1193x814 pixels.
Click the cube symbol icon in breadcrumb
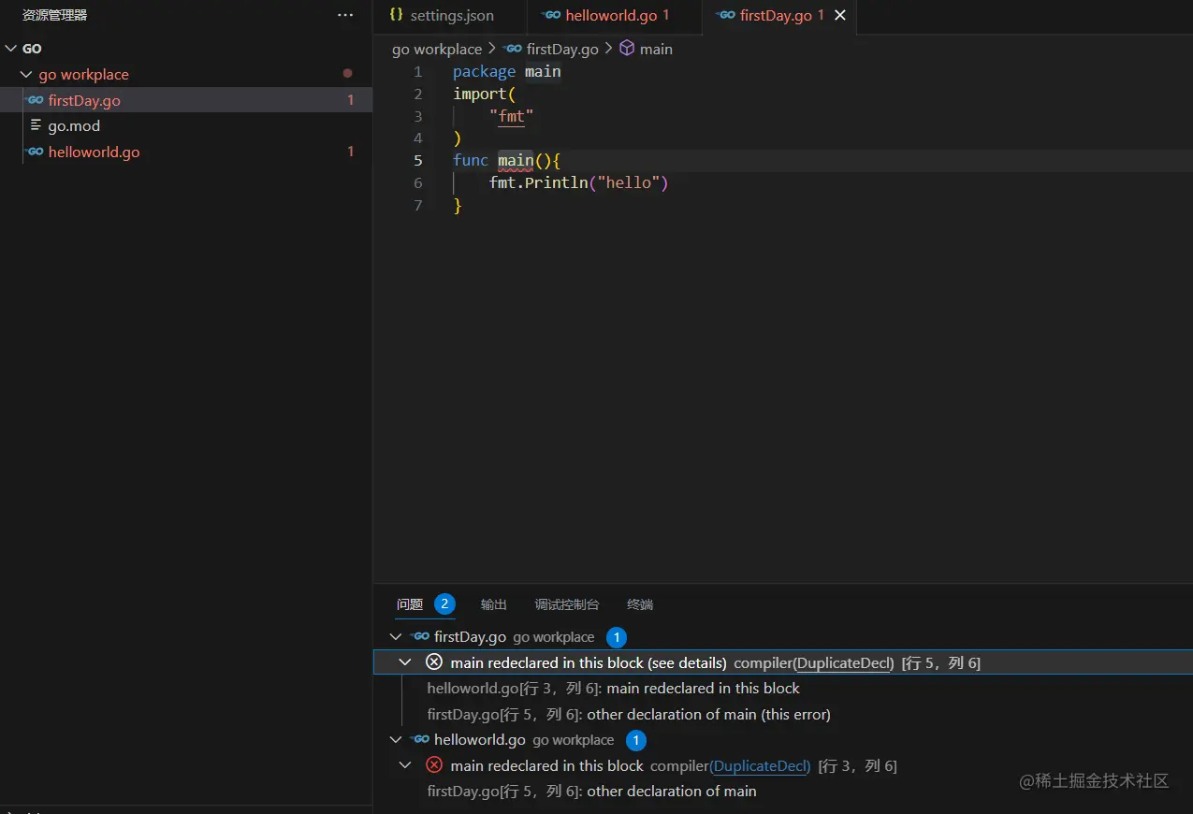[627, 49]
